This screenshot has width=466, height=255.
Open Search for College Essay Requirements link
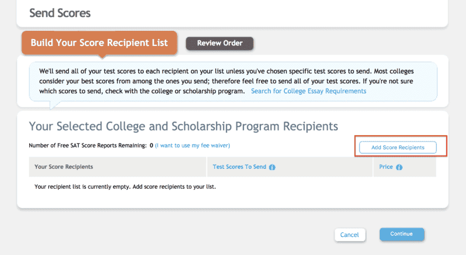(x=308, y=91)
